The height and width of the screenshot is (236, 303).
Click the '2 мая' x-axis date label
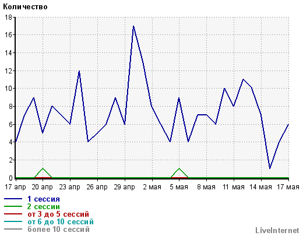[152, 187]
